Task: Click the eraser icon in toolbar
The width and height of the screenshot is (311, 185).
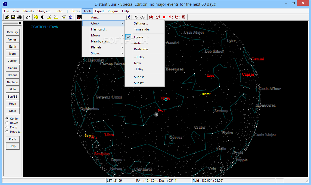Action: [x=28, y=17]
